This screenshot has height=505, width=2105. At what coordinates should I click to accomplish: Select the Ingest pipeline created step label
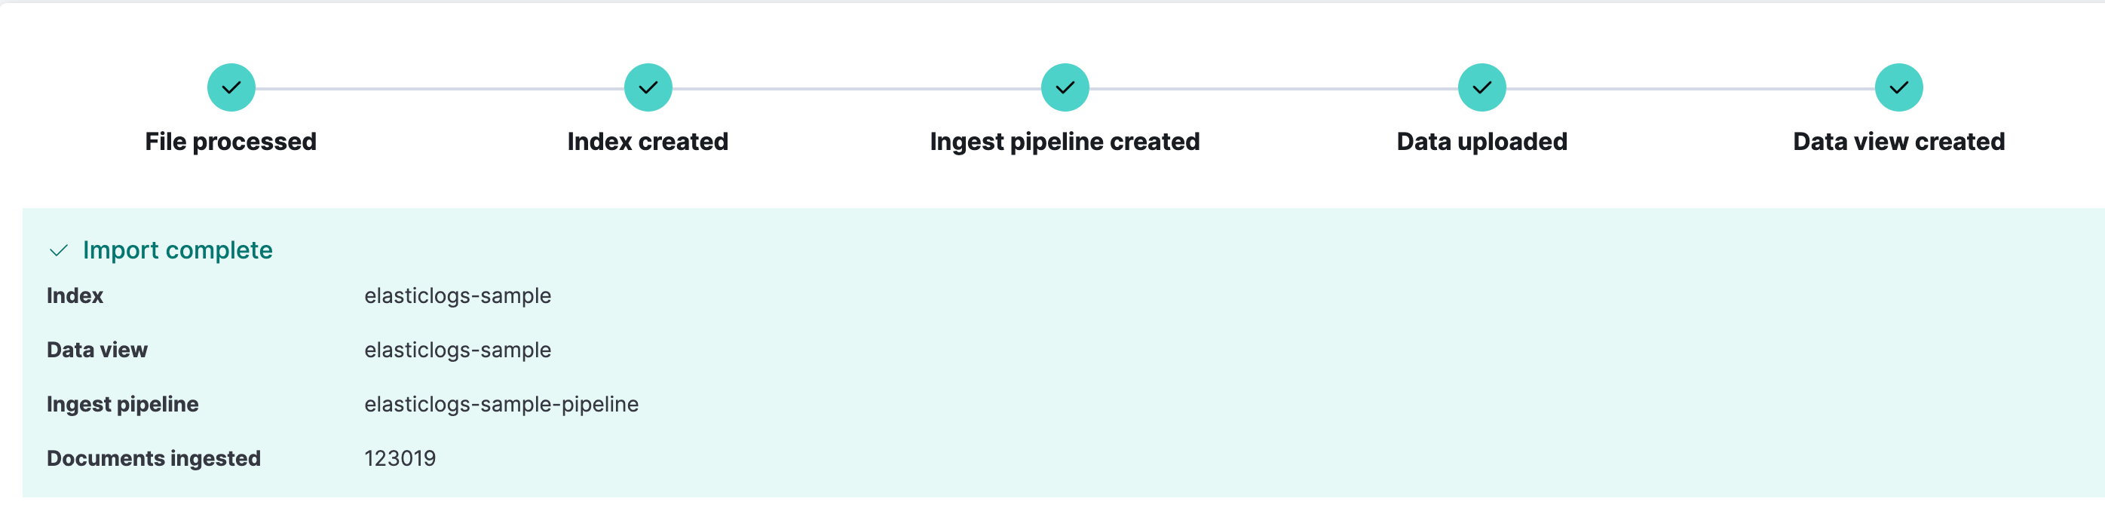pos(1065,142)
